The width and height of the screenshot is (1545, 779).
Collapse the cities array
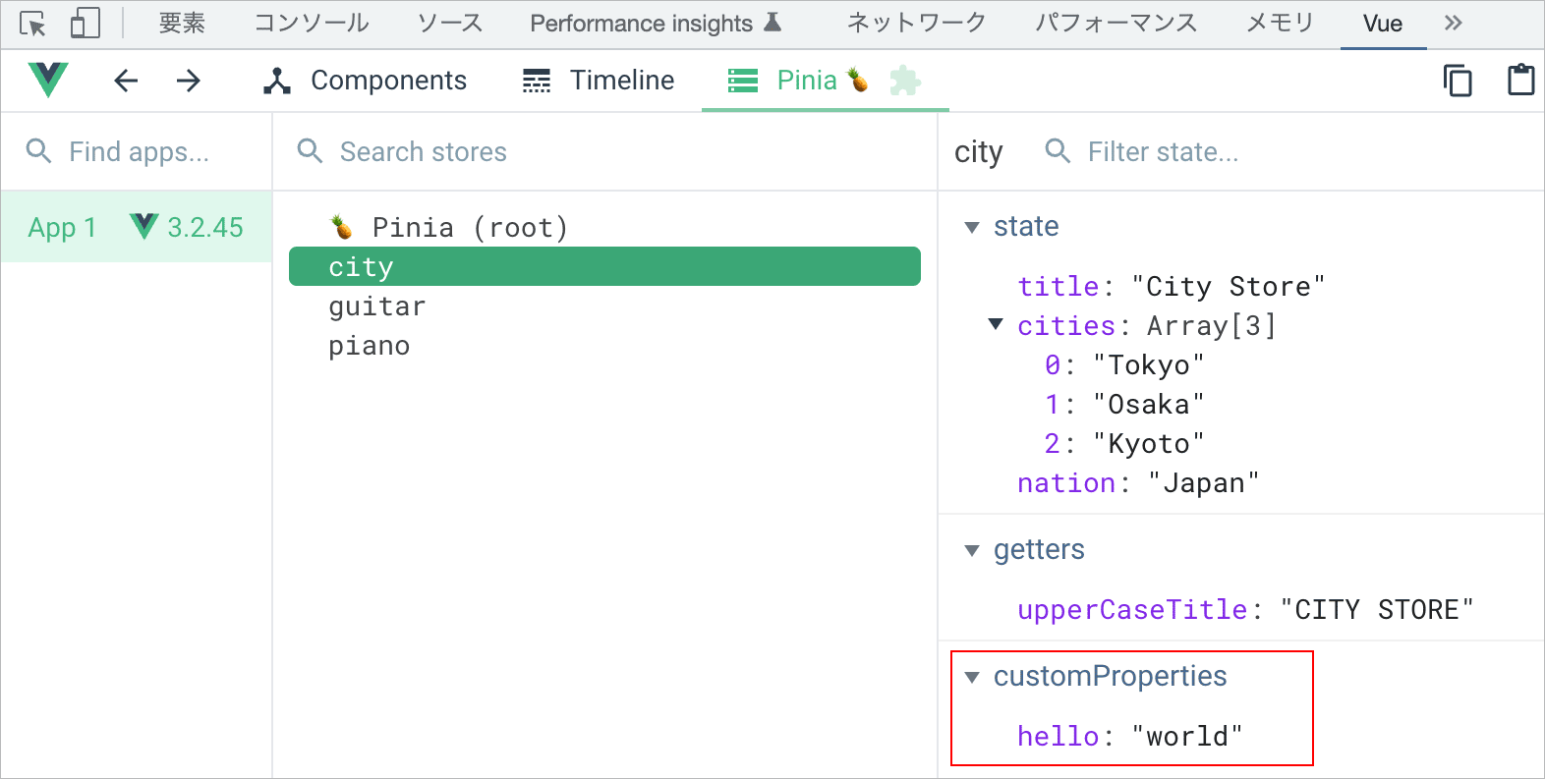point(996,324)
